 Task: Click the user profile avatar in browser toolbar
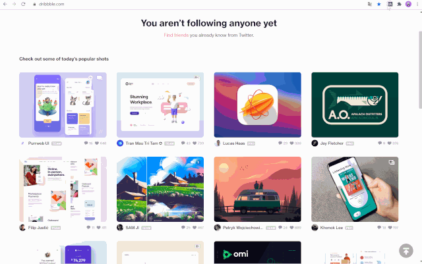click(x=408, y=4)
